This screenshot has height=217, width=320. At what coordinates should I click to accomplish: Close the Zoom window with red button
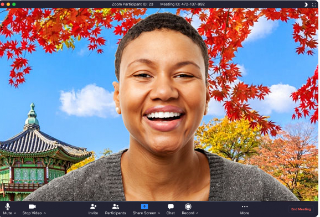click(x=3, y=4)
